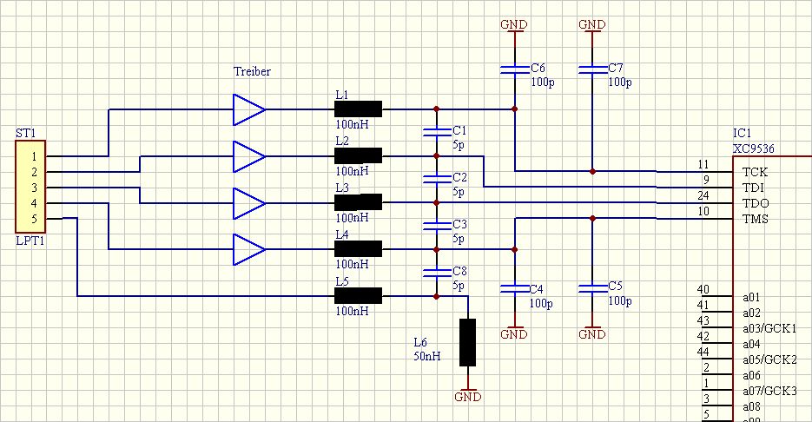Select capacitor C2 symbol
Screen dimensions: 812x422
tap(437, 179)
